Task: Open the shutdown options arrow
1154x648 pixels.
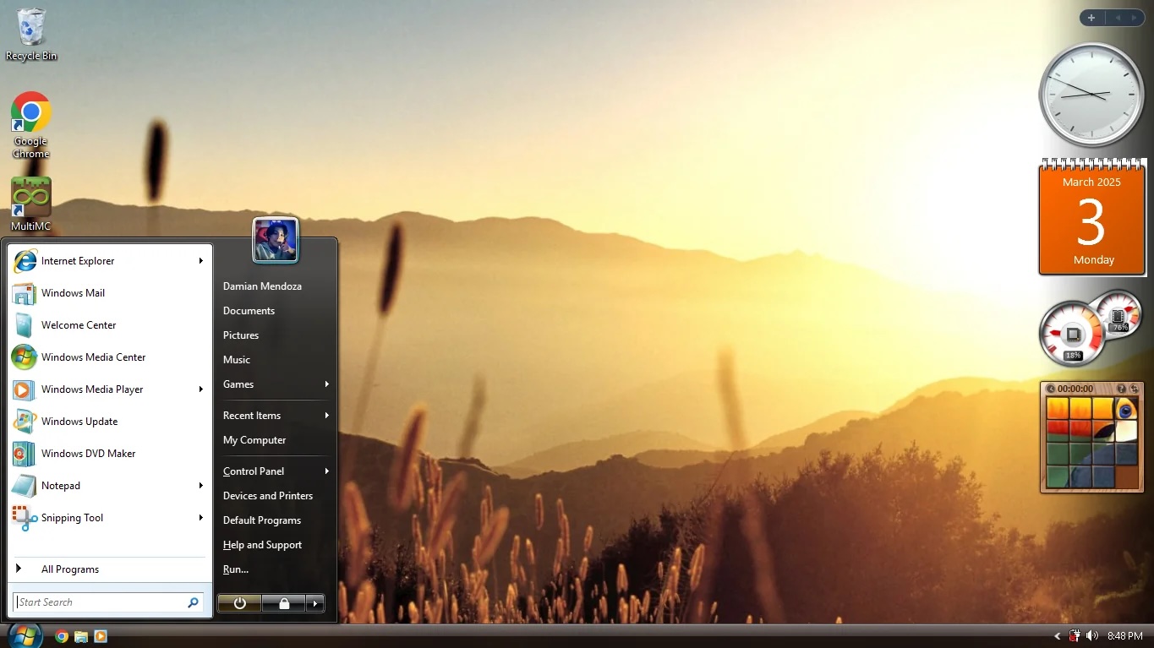Action: pos(314,602)
